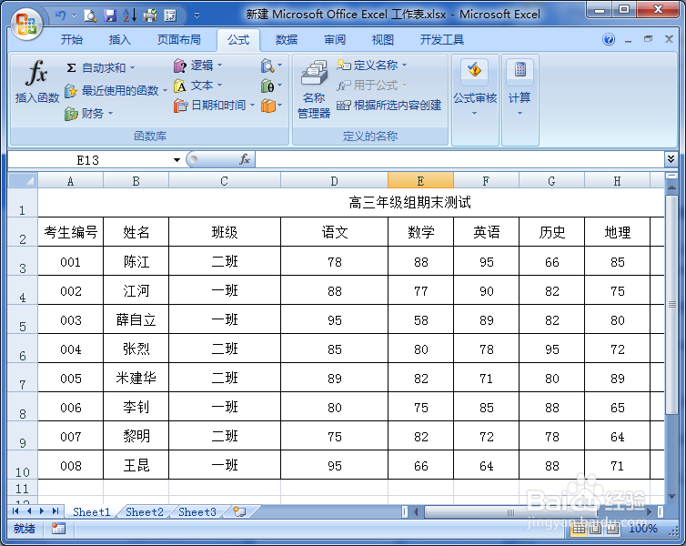The width and height of the screenshot is (686, 546).
Task: Open the Name Box dropdown arrow
Action: click(177, 159)
